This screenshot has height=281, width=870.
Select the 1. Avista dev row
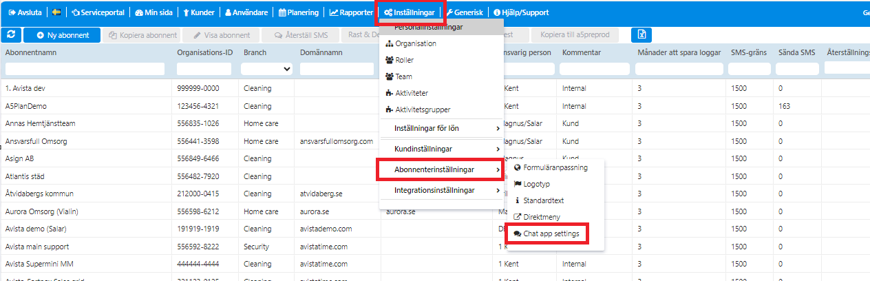coord(435,88)
